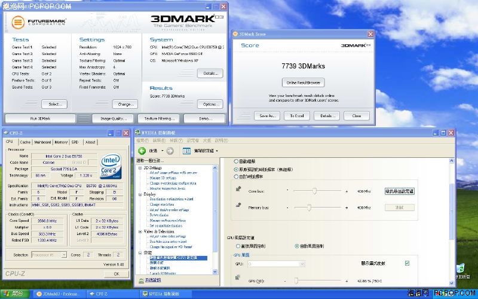Open 3DMark03 from the taskbar
Viewport: 478px width, 299px height.
59,294
